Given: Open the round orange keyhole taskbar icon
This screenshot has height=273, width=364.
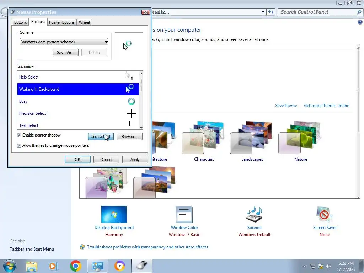Looking at the screenshot, I should [120, 266].
